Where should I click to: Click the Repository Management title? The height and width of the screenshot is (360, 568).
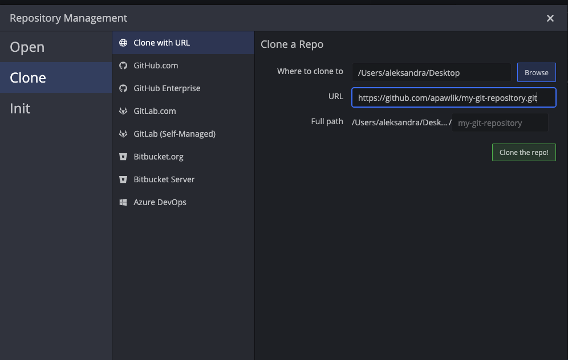[x=68, y=18]
